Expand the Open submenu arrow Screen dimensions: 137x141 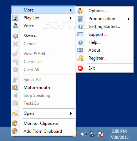tap(71, 113)
